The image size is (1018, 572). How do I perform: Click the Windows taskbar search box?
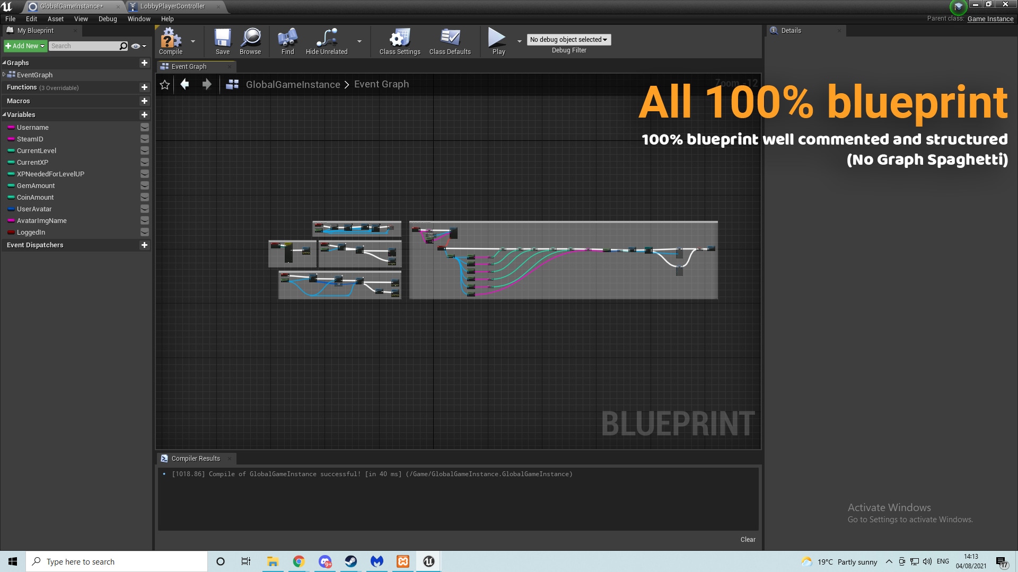117,561
